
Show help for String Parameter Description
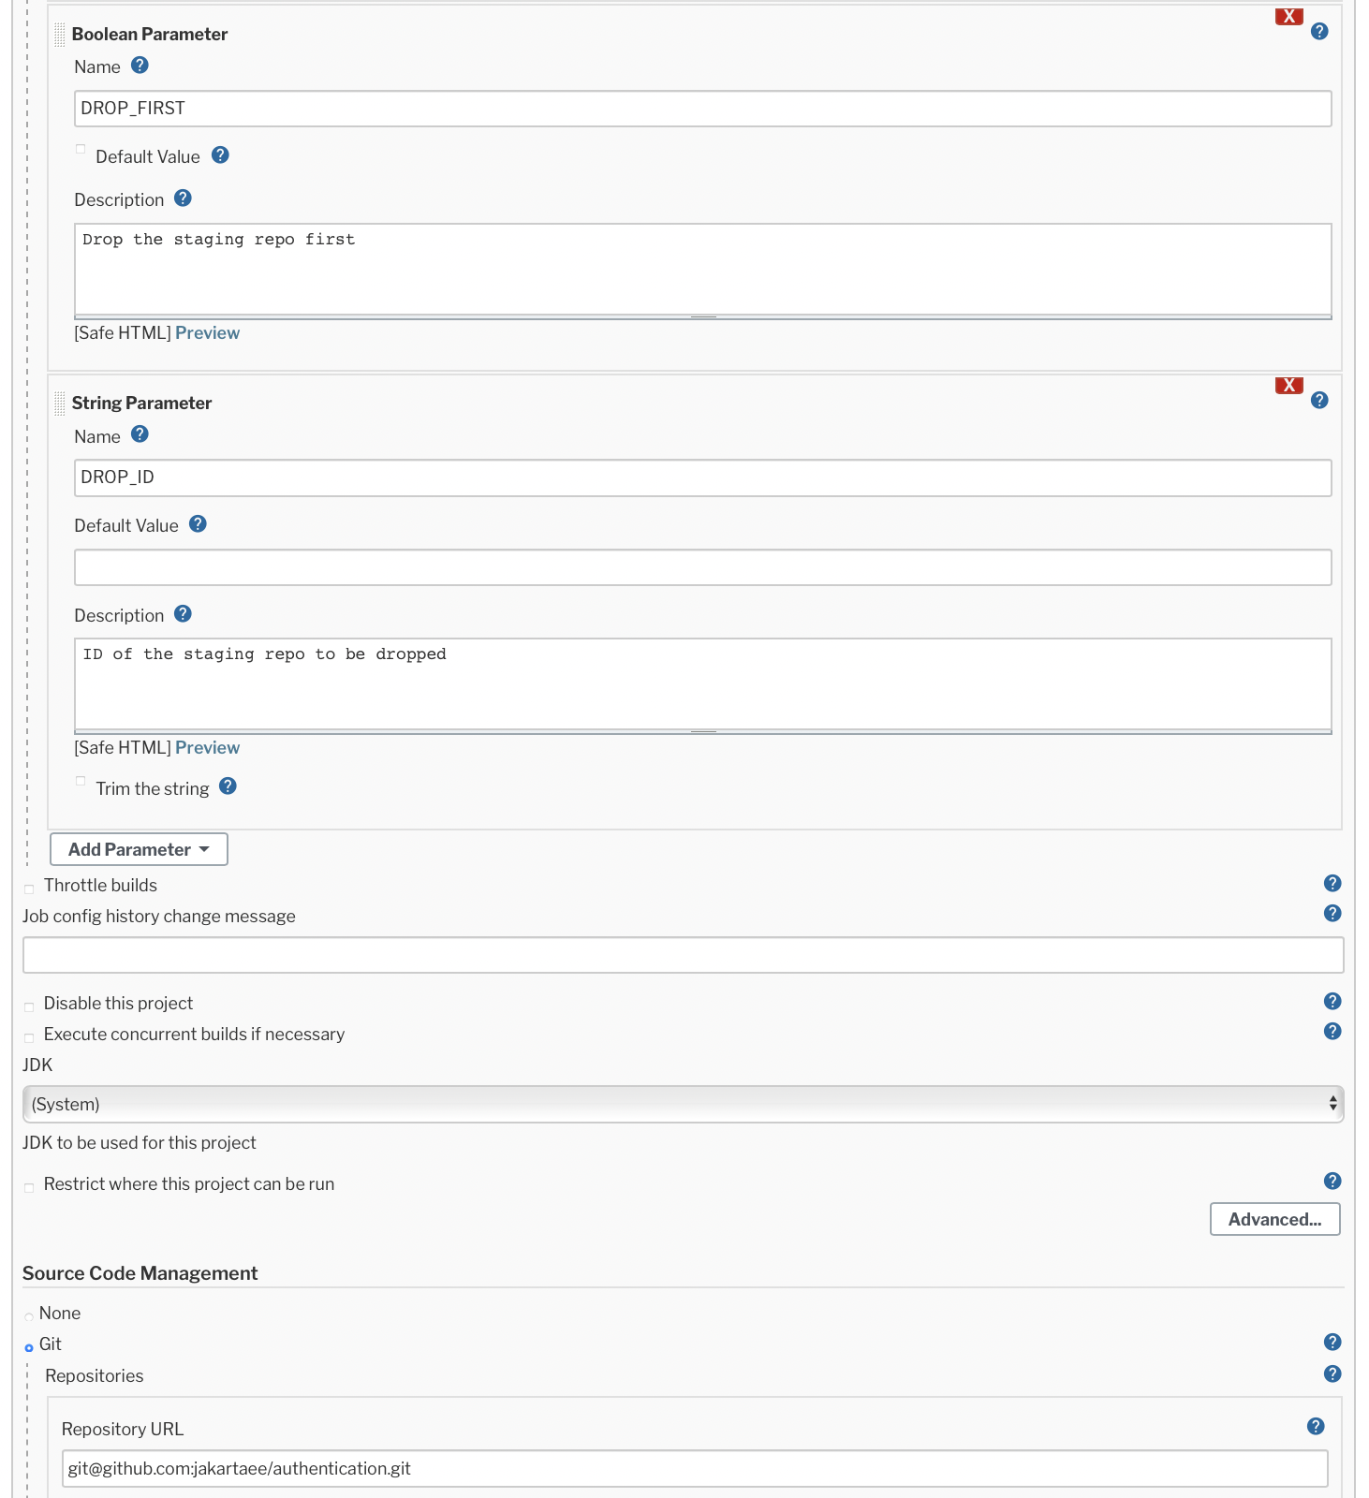[183, 614]
